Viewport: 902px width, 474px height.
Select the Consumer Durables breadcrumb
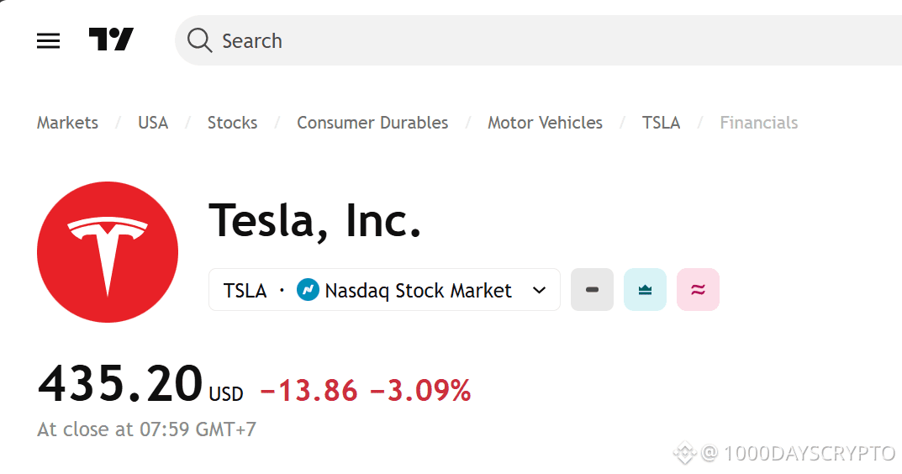click(372, 123)
